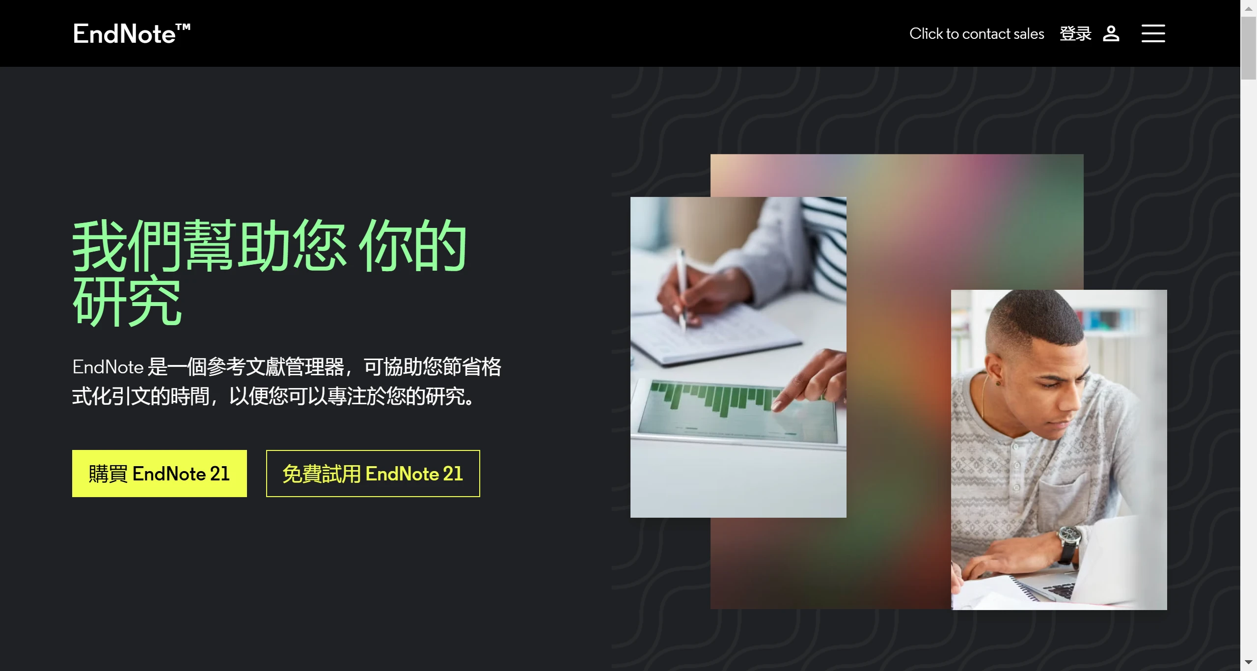Click 'Click to contact sales' link
Image resolution: width=1257 pixels, height=671 pixels.
pyautogui.click(x=977, y=33)
